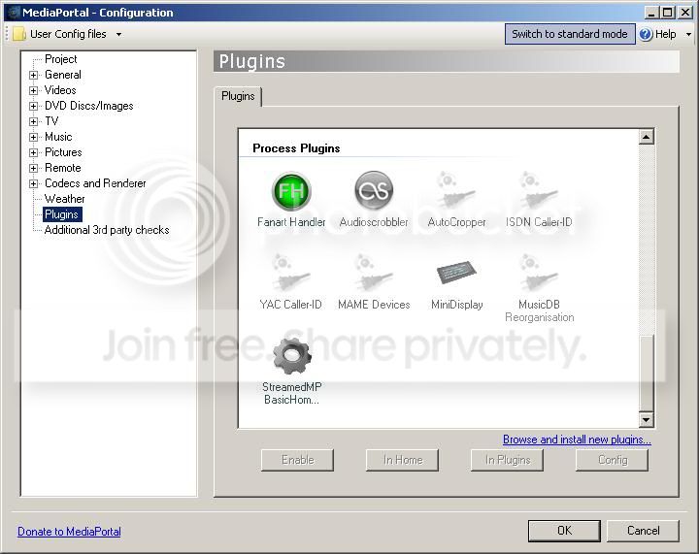The width and height of the screenshot is (699, 554).
Task: Expand the TV tree node
Action: (x=33, y=121)
